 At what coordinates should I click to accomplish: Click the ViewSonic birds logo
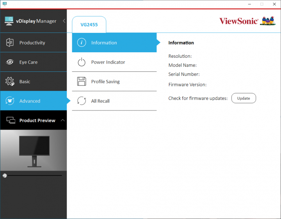(x=268, y=21)
